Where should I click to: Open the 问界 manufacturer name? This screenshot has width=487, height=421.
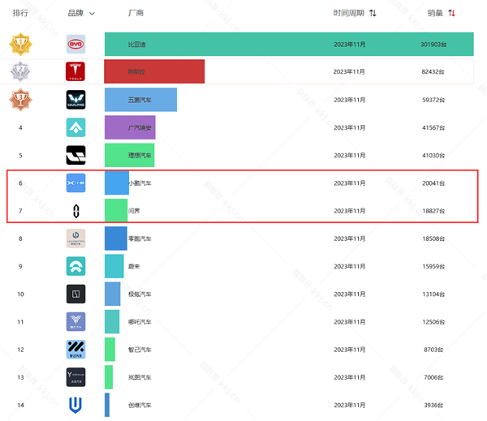click(123, 211)
